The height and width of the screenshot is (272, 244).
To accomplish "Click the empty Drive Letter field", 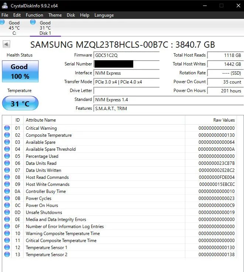I will [126, 91].
